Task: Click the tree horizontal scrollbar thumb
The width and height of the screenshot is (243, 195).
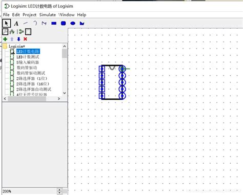Action: point(27,99)
